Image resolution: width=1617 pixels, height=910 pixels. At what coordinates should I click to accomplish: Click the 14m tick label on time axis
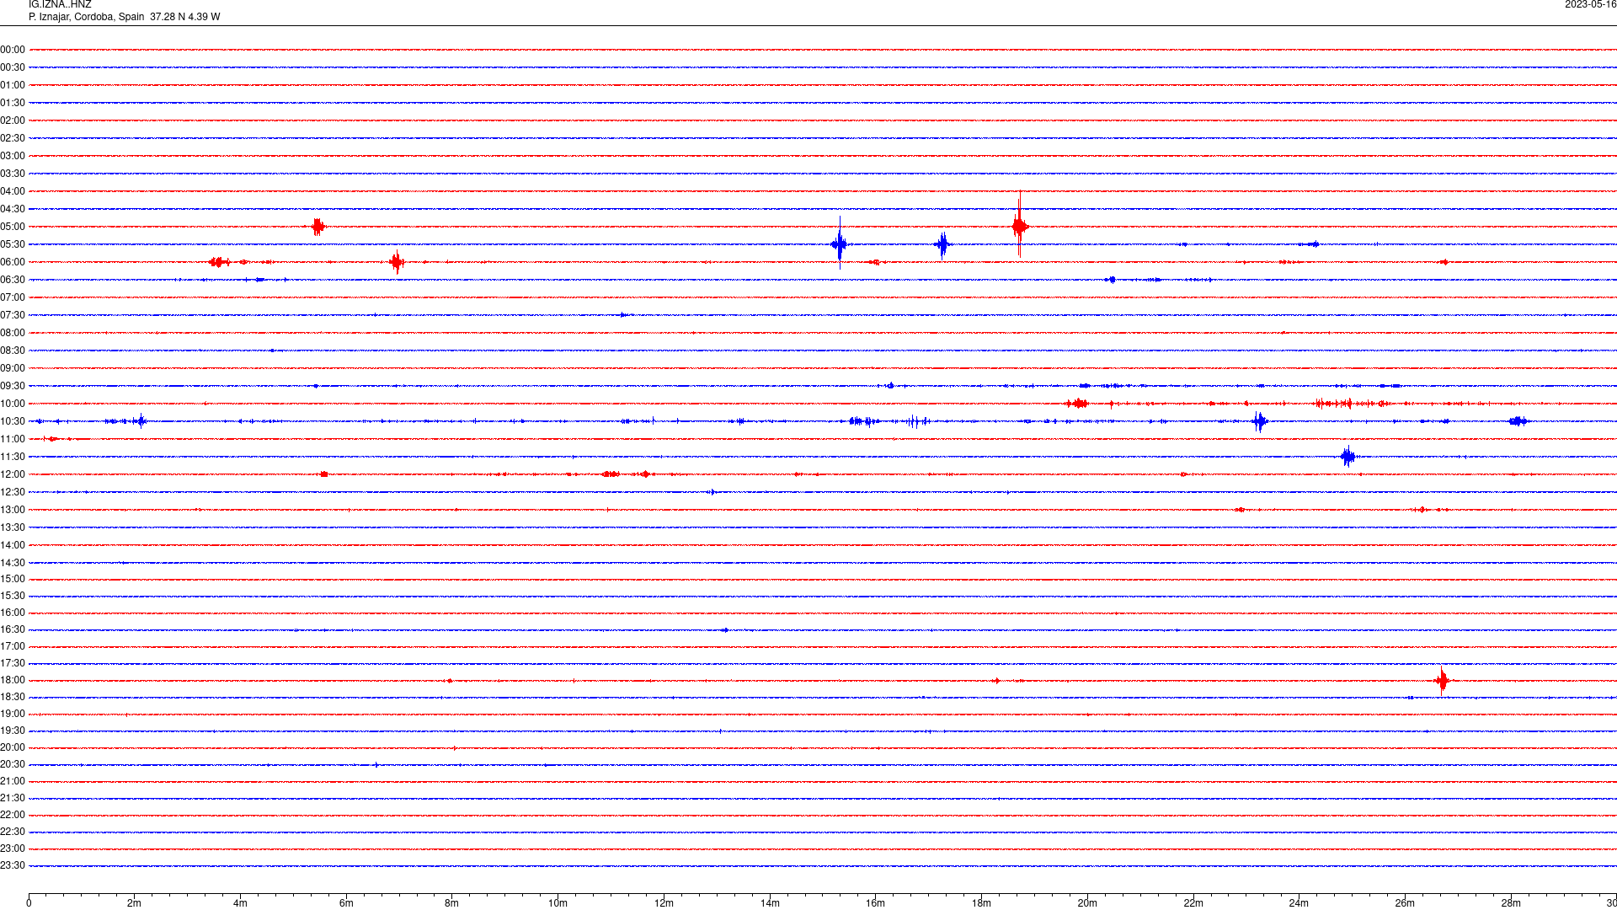pyautogui.click(x=770, y=903)
